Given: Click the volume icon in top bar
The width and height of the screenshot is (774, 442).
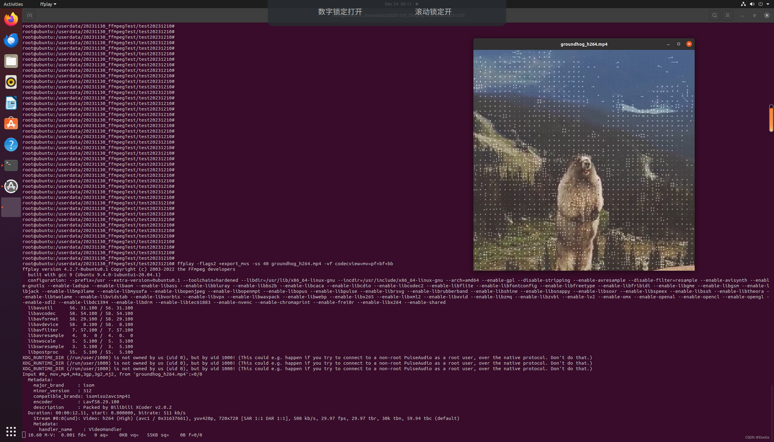Looking at the screenshot, I should coord(752,4).
